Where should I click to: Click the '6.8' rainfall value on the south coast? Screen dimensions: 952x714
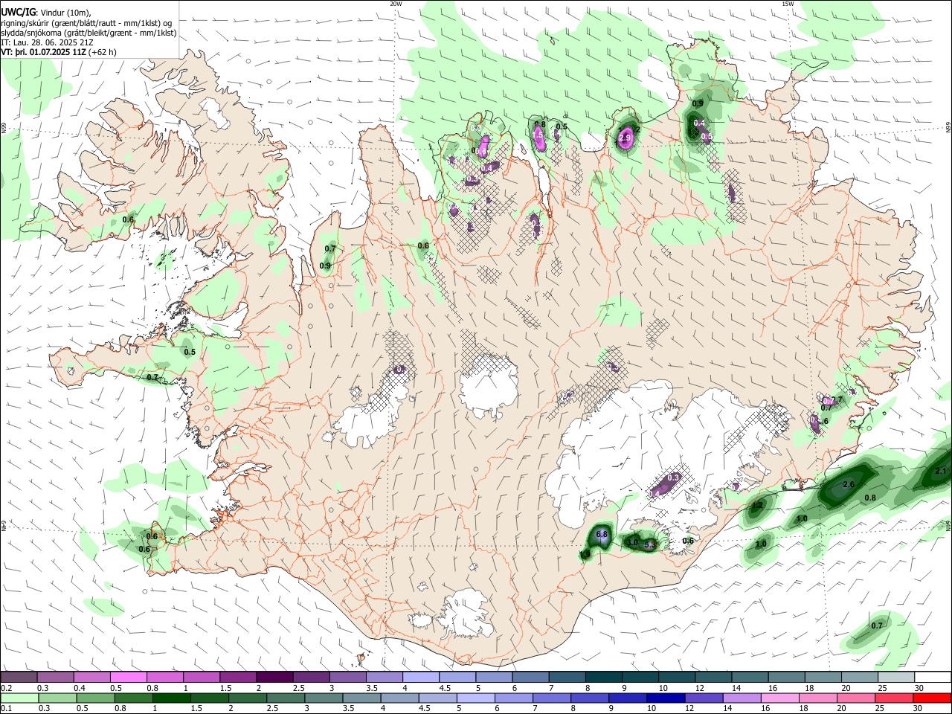[602, 535]
